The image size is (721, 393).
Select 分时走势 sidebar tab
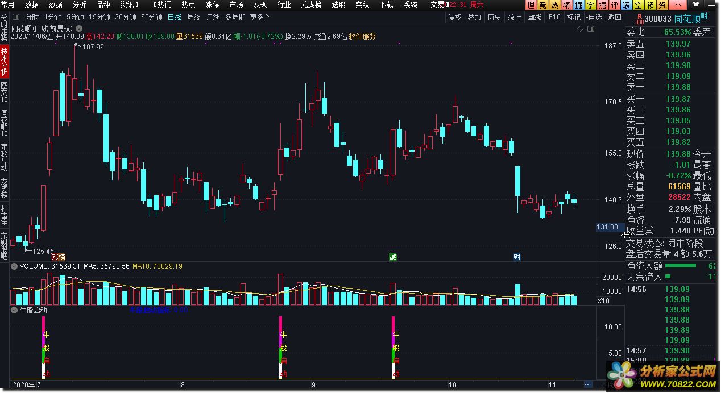click(x=5, y=29)
